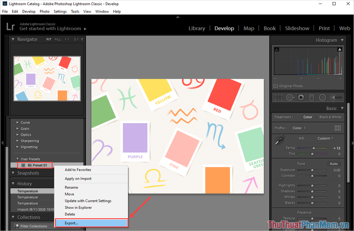
Task: Open the profile browser grid icon
Action: [x=337, y=128]
